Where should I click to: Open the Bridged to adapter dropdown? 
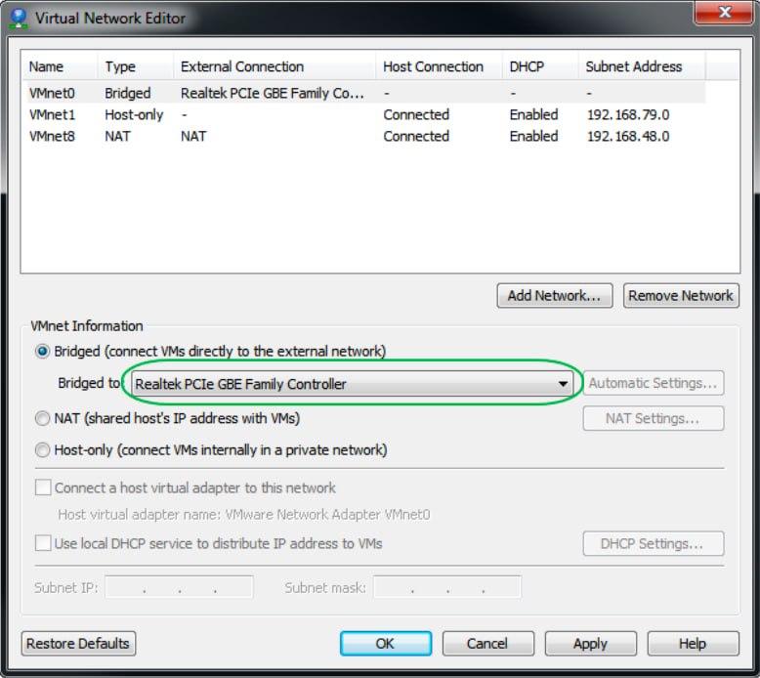pyautogui.click(x=353, y=384)
